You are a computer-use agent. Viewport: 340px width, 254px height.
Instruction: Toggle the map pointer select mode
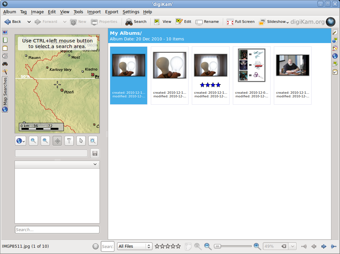[81, 141]
